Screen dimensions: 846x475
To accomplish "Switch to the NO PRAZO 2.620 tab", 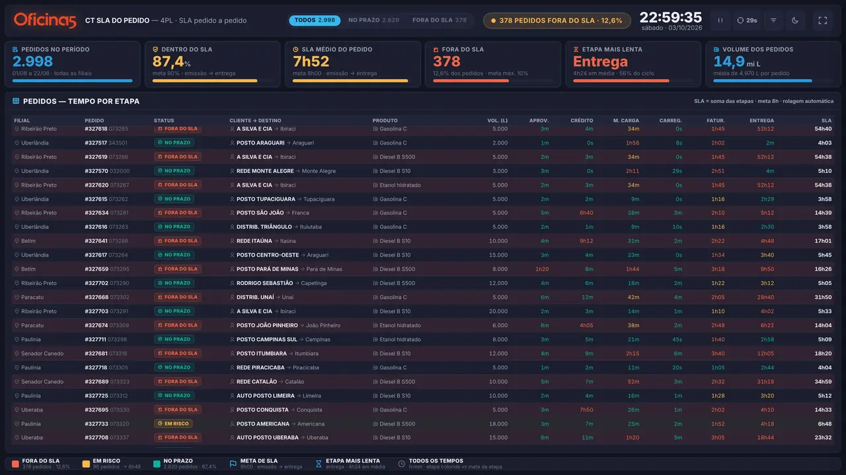I will tap(373, 20).
